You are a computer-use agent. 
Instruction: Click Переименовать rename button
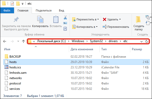pyautogui.click(x=116, y=27)
